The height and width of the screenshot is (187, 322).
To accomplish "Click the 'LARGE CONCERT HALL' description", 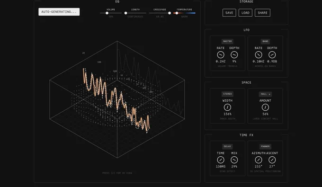I will pos(265,119).
